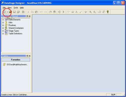Viewport: 126px width, 97px height.
Task: Expand the Table Definitions tree node
Action: click(x=3, y=34)
